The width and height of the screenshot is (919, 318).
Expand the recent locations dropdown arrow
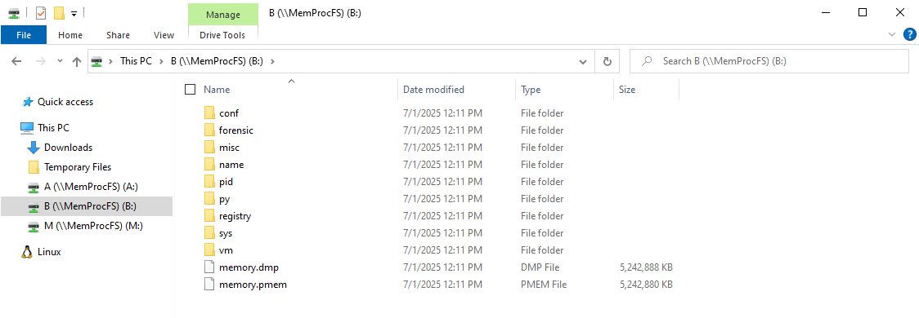(x=59, y=61)
